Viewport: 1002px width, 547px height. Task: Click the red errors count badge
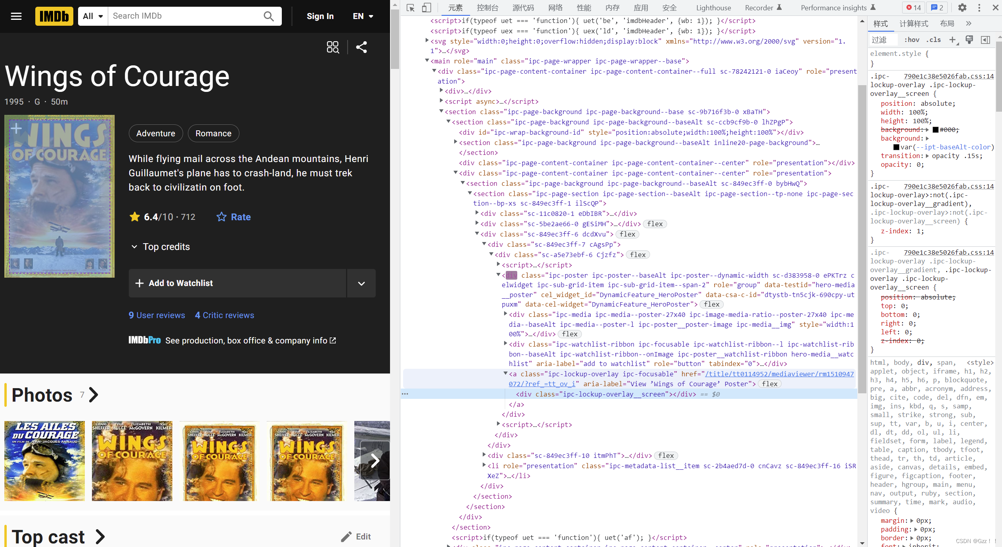pos(913,8)
